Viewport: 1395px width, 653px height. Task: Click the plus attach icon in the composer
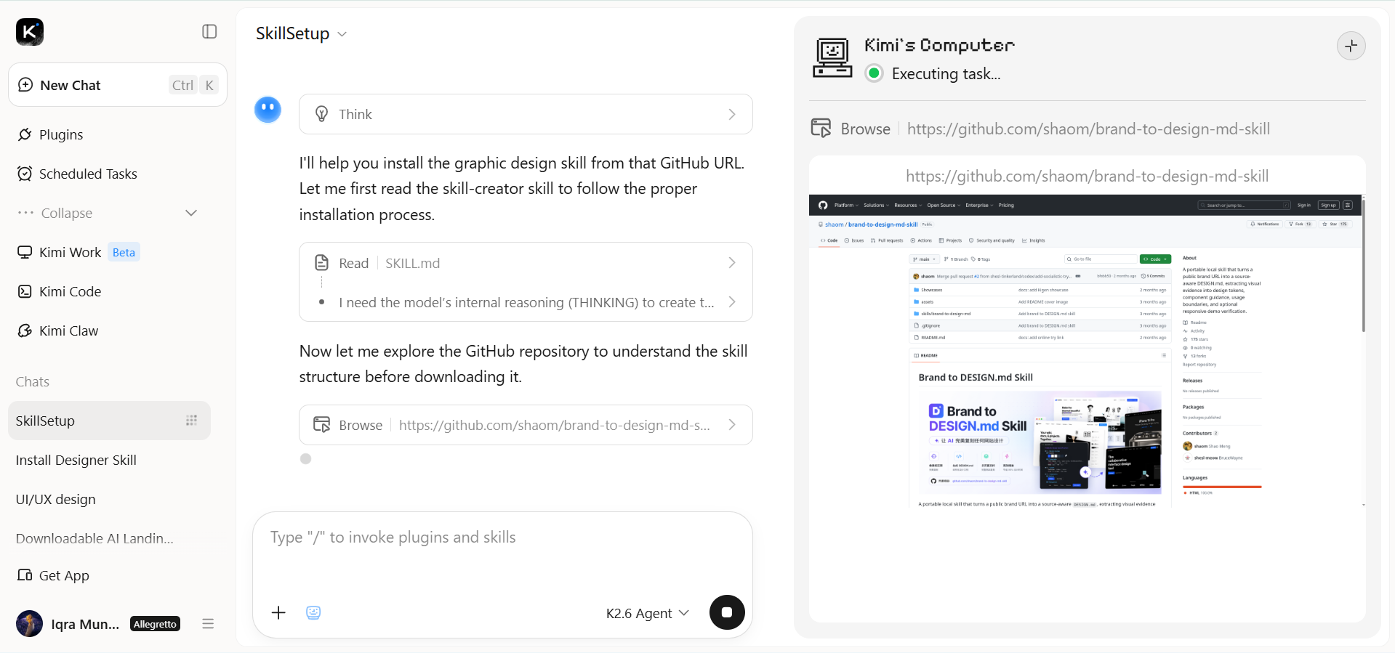coord(278,613)
